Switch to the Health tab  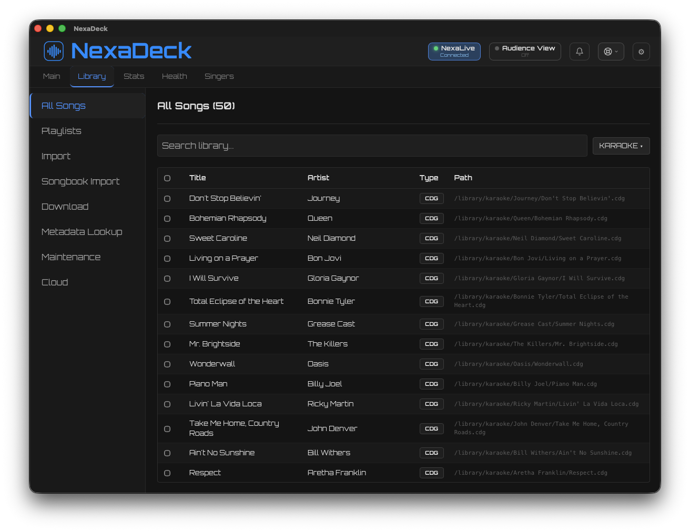(174, 76)
